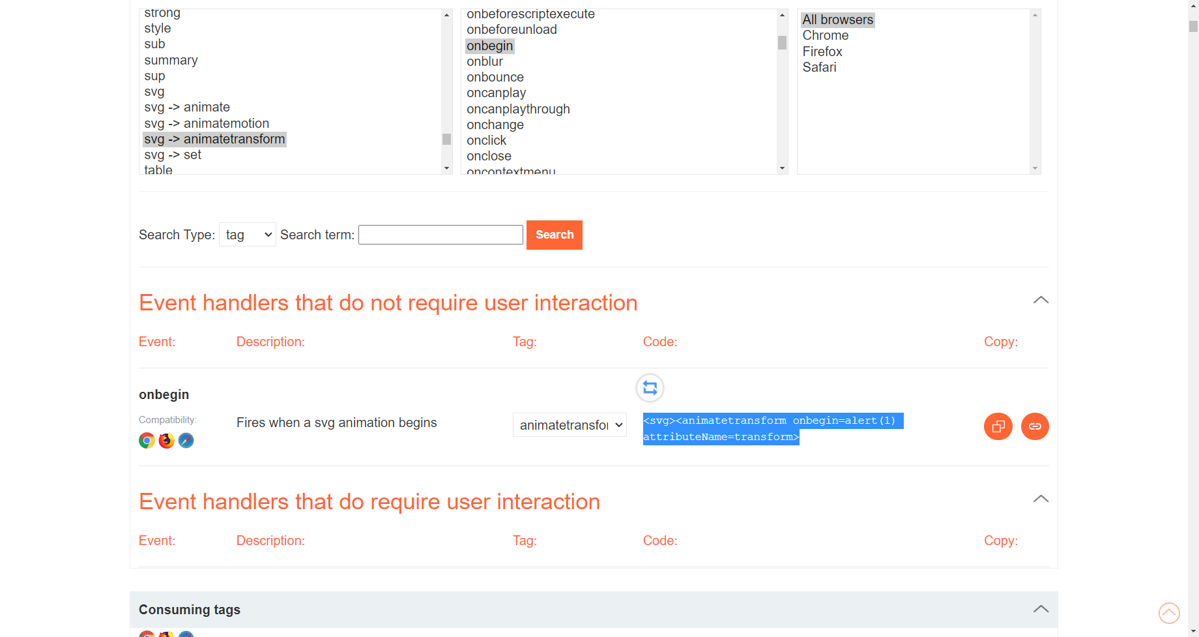This screenshot has width=1199, height=637.
Task: Select 'onclose' in the events list
Action: pos(489,156)
